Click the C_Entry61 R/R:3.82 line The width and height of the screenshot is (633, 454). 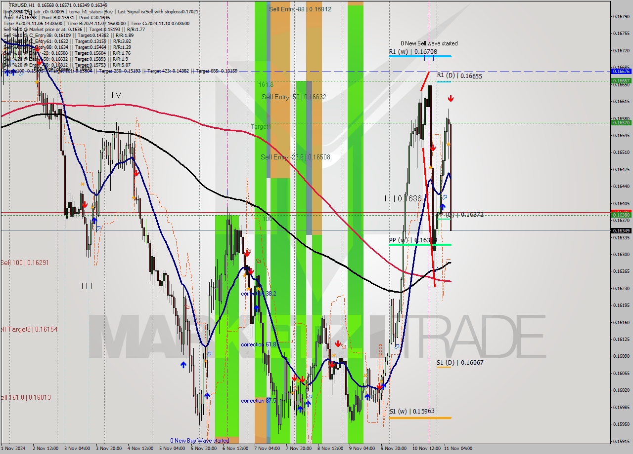pos(68,41)
